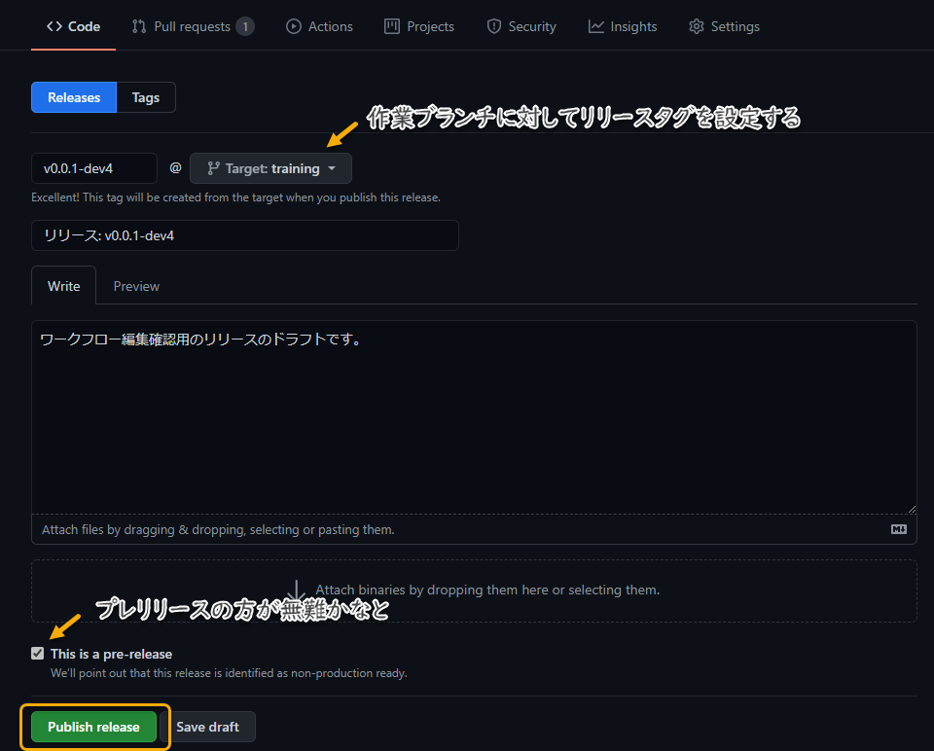Open repository Settings tab
The image size is (934, 751).
tap(724, 26)
